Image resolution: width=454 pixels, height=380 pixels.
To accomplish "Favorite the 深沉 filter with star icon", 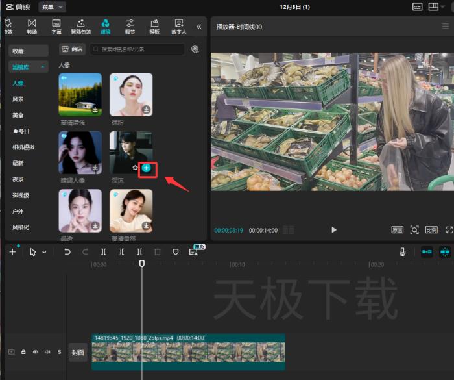I will (135, 168).
